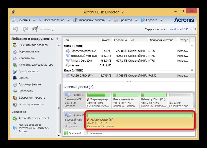Click the Acronis app icon in title bar
The width and height of the screenshot is (207, 148).
click(13, 12)
